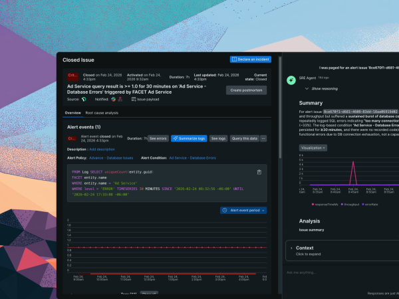This screenshot has height=299, width=399.
Task: Open the more options ellipsis in Alert events
Action: tap(263, 139)
